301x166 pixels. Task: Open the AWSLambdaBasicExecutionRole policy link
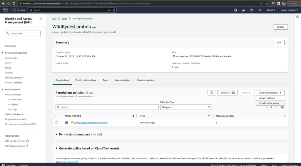(91, 123)
